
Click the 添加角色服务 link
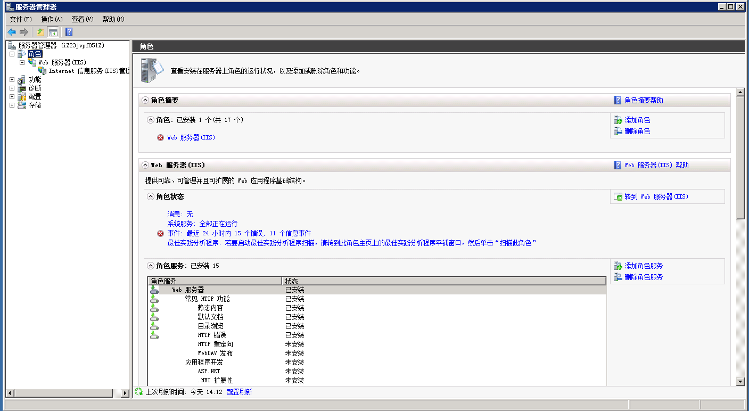644,266
